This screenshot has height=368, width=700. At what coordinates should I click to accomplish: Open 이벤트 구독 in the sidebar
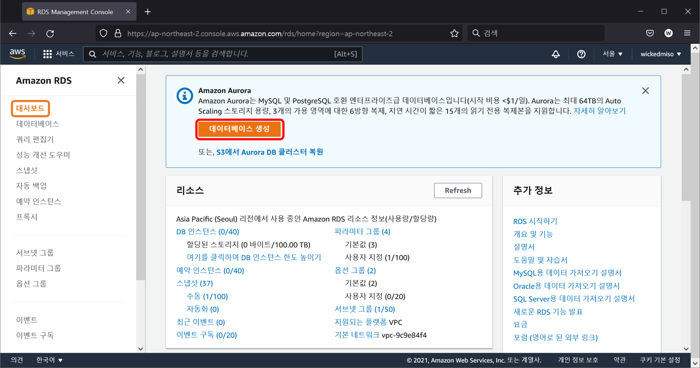35,335
